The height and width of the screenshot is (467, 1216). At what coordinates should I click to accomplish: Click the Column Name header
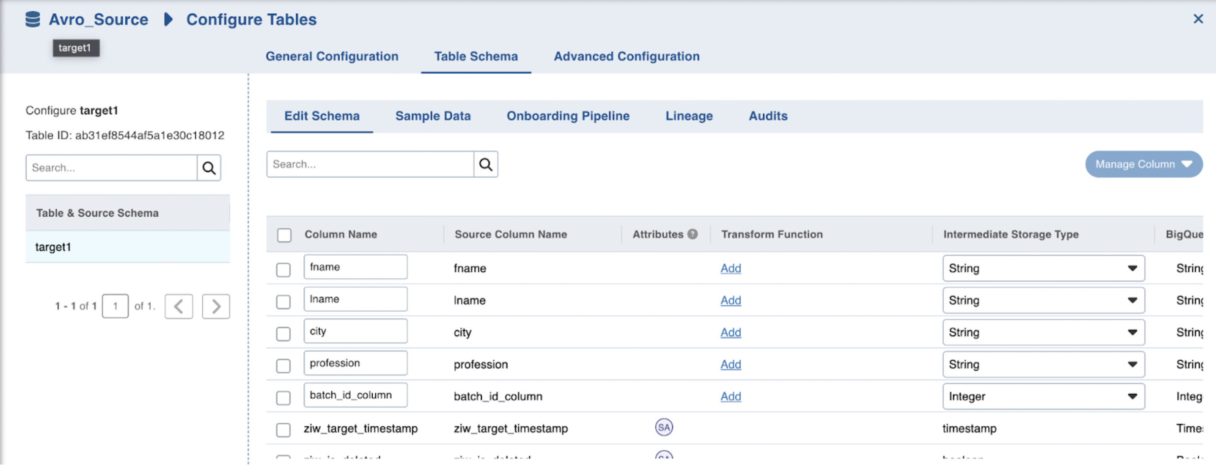click(x=341, y=234)
